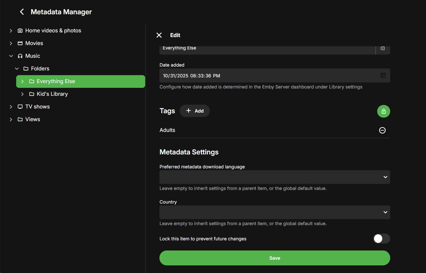The image size is (426, 273).
Task: Expand the Home videos & photos node
Action: [x=11, y=31]
